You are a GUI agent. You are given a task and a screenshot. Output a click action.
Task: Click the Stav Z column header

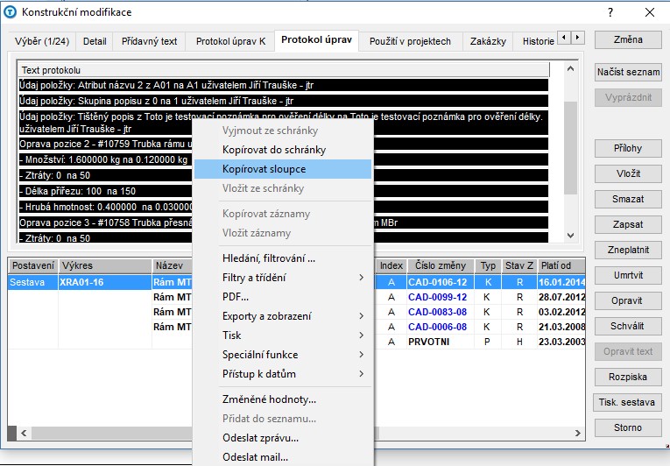coord(519,265)
